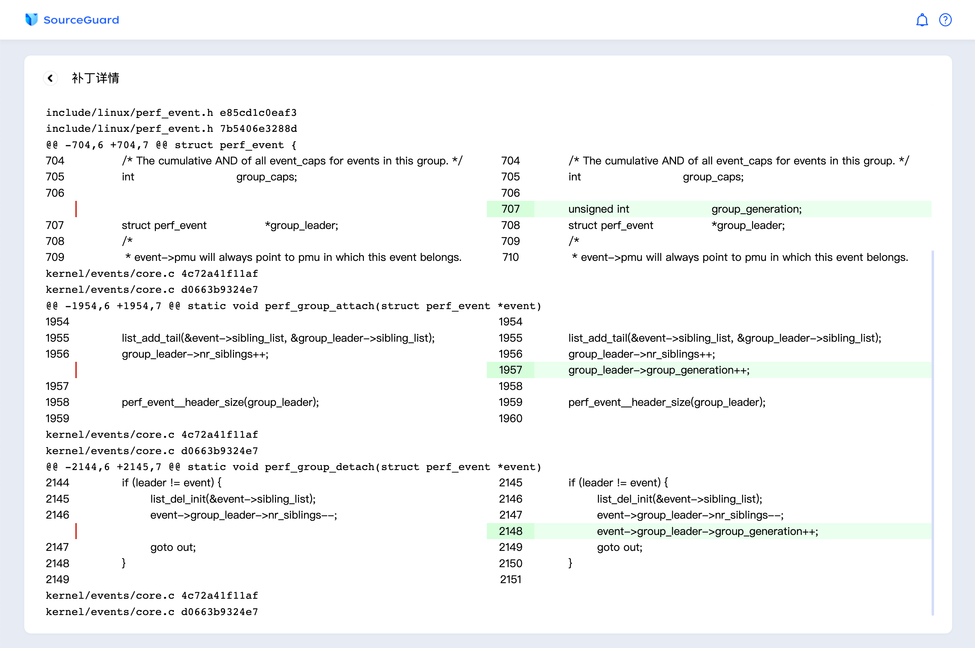Screen dimensions: 975x648
Task: Click the SourceGuard brand name
Action: pos(81,20)
